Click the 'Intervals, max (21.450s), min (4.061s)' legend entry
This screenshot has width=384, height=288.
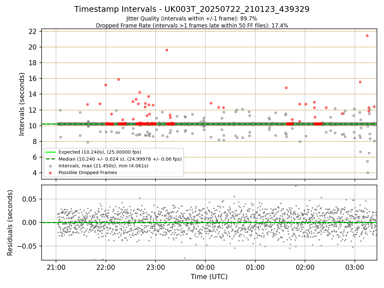tap(103, 166)
